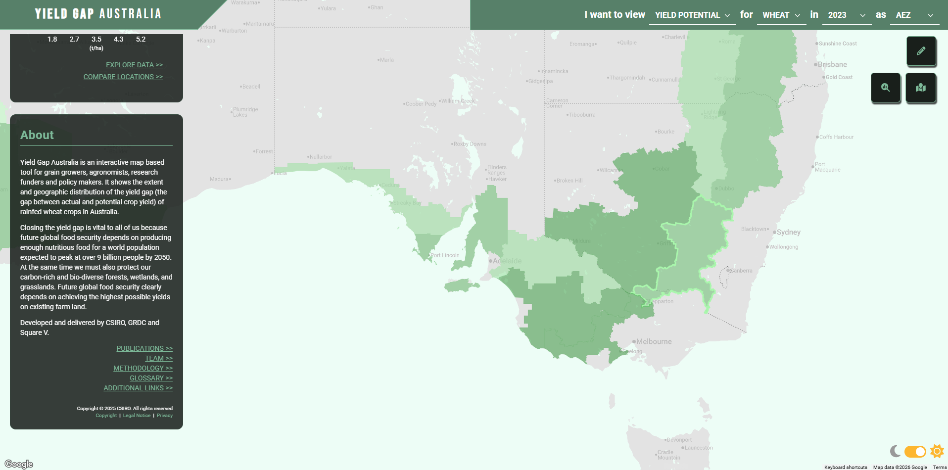948x470 pixels.
Task: Expand the Wheat crop dropdown
Action: [x=781, y=15]
